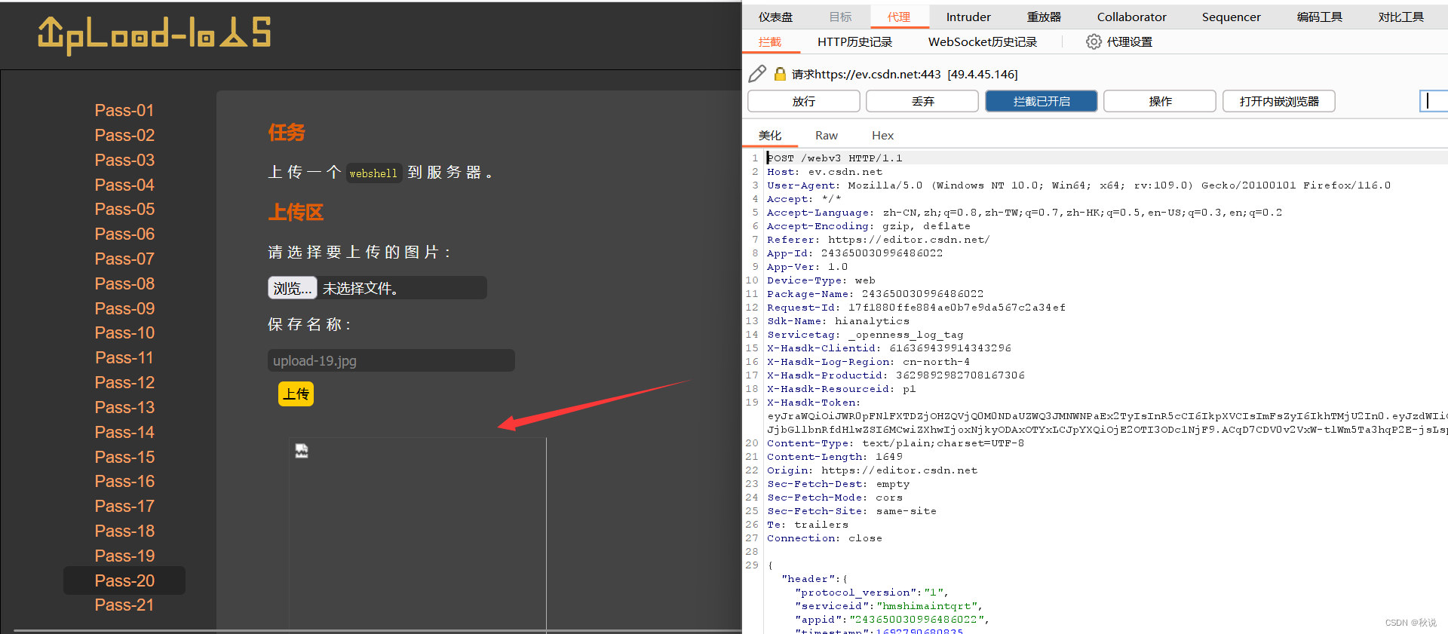This screenshot has height=634, width=1448.
Task: Switch to the Hex view tab
Action: (882, 135)
